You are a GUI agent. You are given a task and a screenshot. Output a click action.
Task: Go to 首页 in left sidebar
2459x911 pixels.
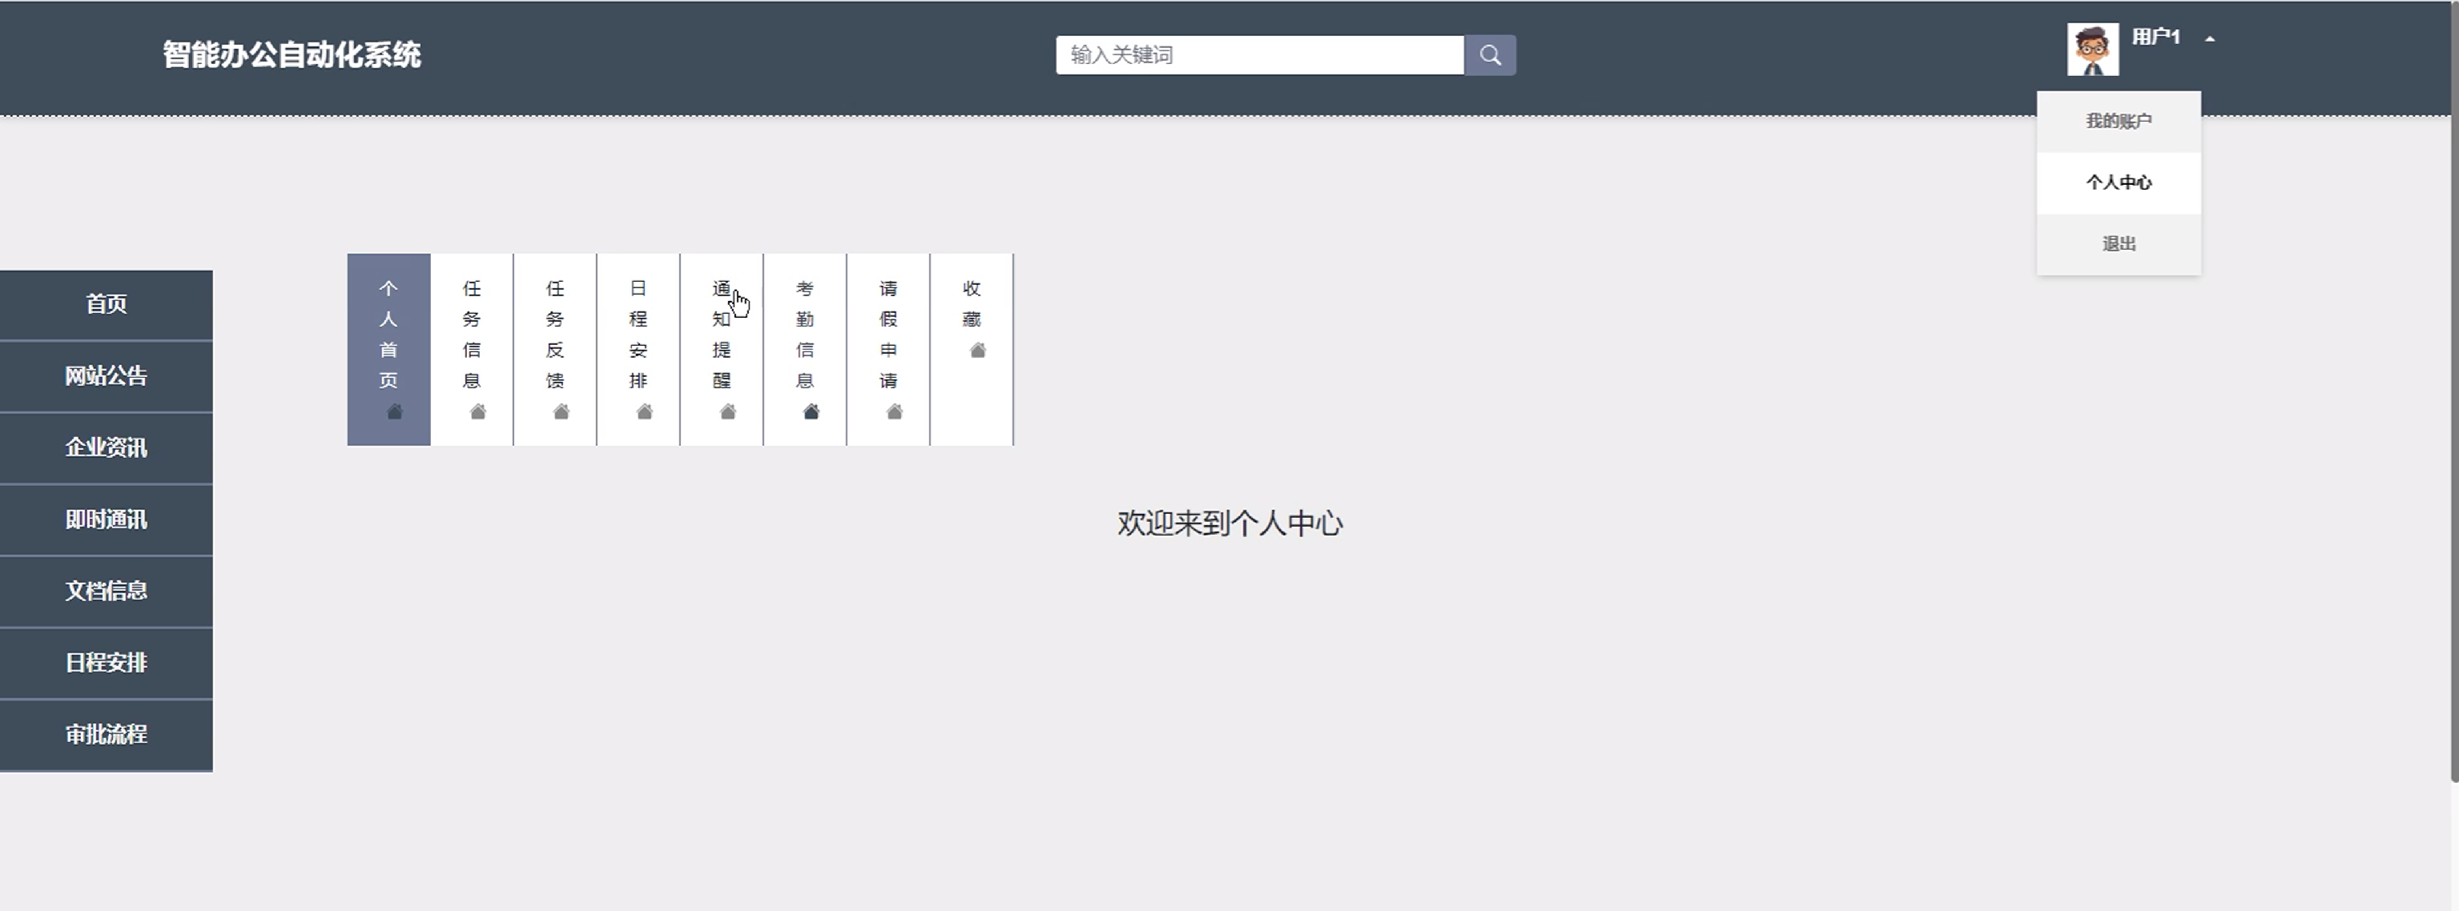coord(106,304)
